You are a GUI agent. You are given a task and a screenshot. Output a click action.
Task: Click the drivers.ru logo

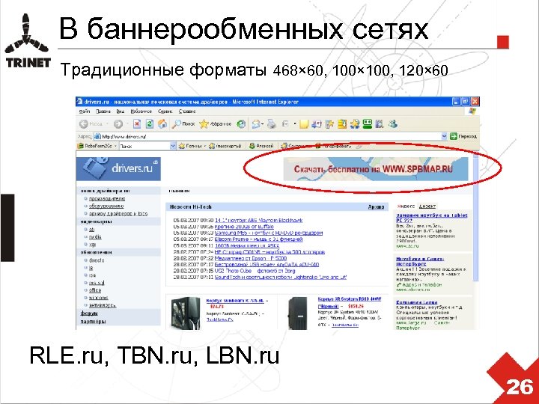coord(118,168)
